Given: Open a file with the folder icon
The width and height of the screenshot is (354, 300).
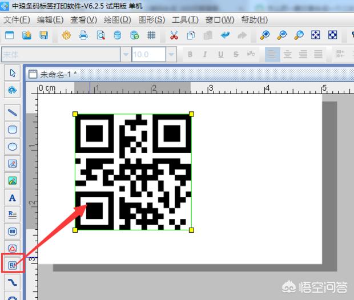Looking at the screenshot, I should (x=27, y=35).
